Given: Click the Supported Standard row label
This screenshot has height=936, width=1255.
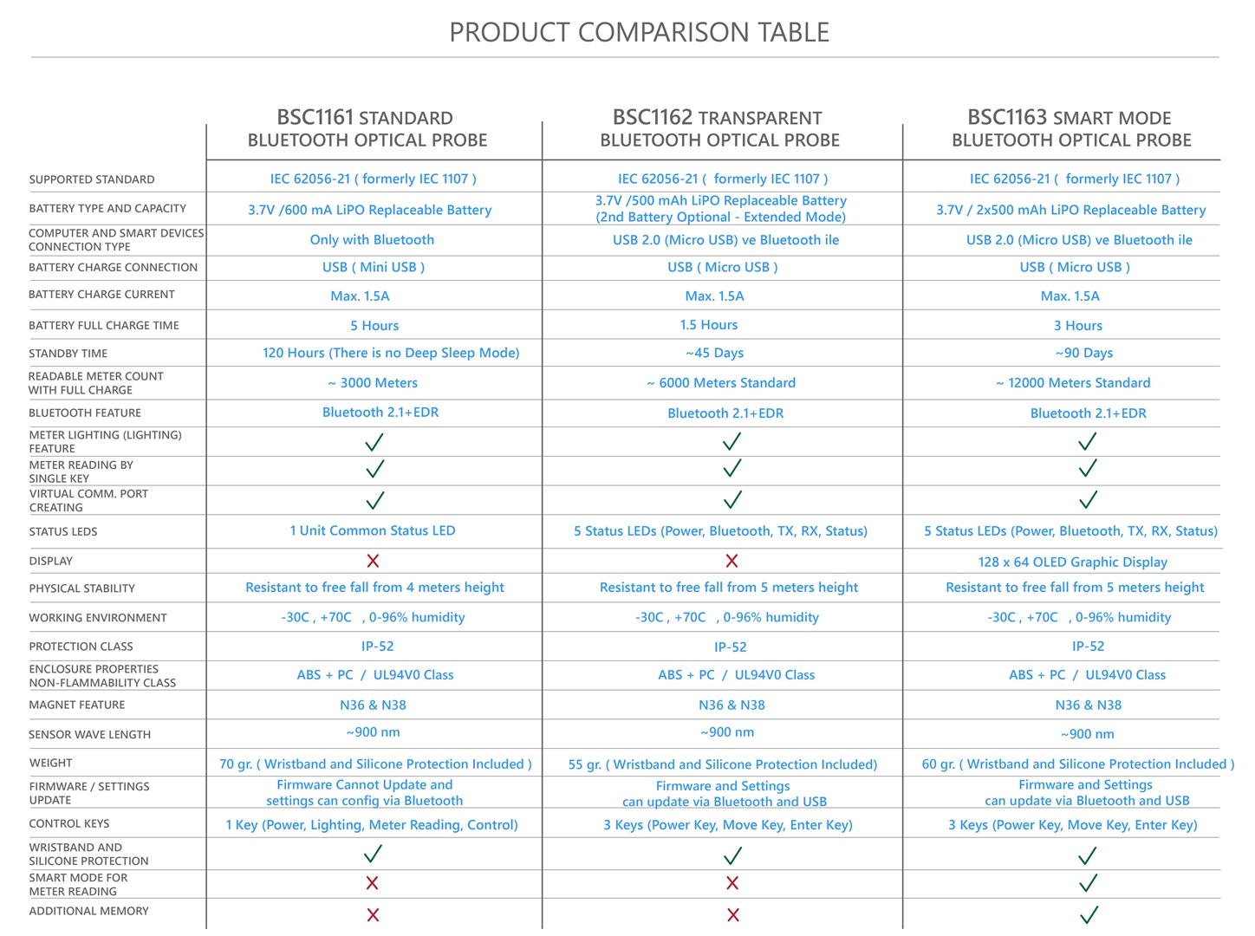Looking at the screenshot, I should tap(92, 179).
